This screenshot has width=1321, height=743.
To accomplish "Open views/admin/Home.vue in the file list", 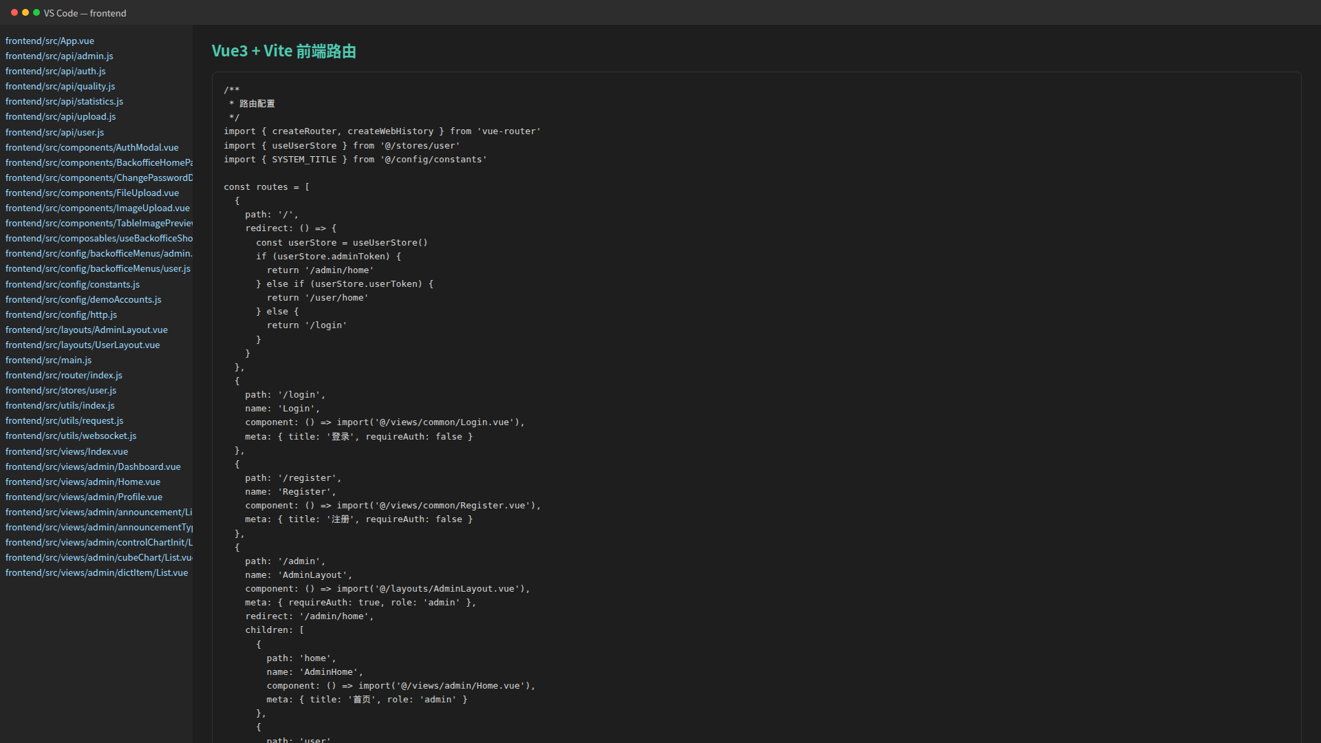I will tap(83, 482).
